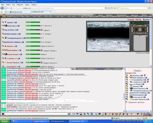Click Say no More partially depleted health bar

[x=33, y=30]
